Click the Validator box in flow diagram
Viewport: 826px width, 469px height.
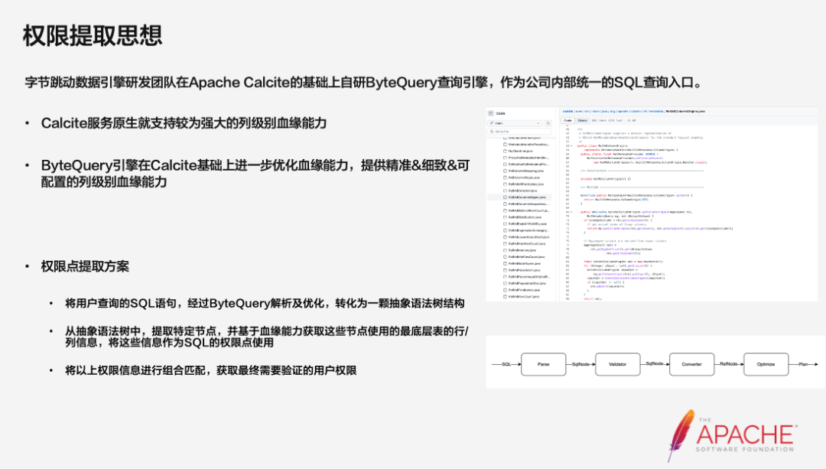pos(617,364)
